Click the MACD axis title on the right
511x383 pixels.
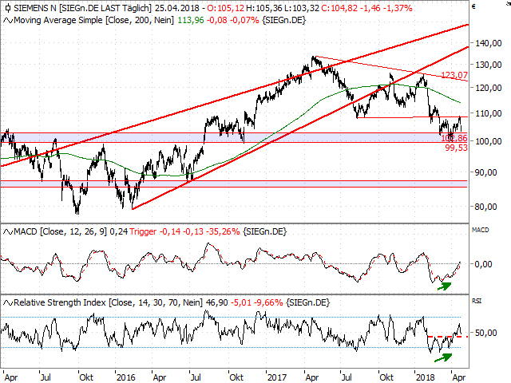(x=481, y=230)
